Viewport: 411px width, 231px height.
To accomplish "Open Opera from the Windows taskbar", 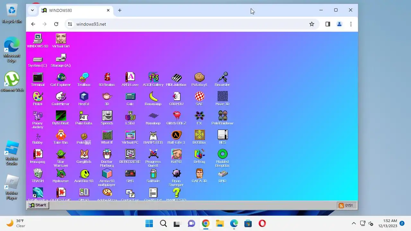I will pos(262,223).
